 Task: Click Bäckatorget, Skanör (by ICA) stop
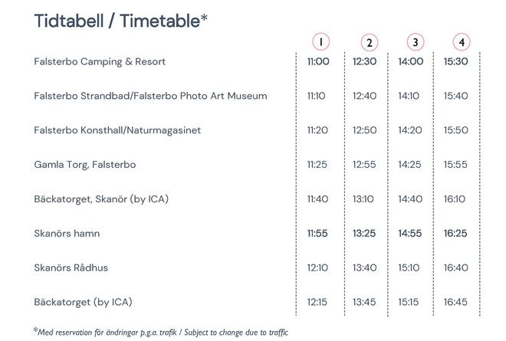click(101, 199)
